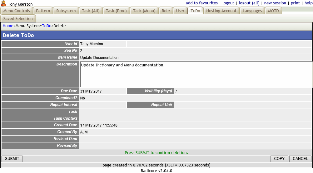The height and width of the screenshot is (173, 313).
Task: Select the MOTD tab
Action: [273, 11]
